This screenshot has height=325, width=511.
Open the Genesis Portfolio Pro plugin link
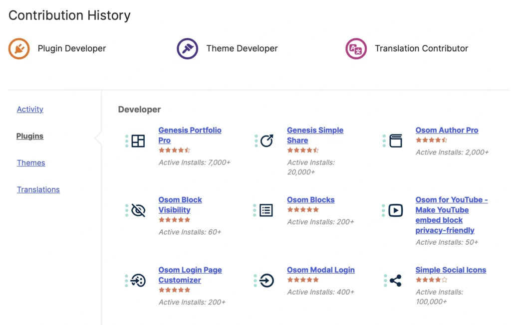(x=190, y=135)
